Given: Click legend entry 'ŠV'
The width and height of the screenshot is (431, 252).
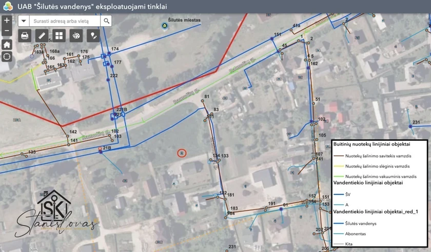Looking at the screenshot, I should 348,195.
